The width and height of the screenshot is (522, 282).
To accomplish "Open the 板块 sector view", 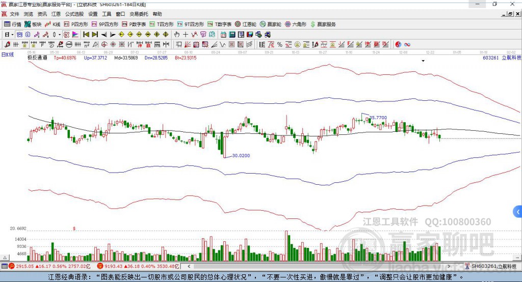I will pos(33,24).
